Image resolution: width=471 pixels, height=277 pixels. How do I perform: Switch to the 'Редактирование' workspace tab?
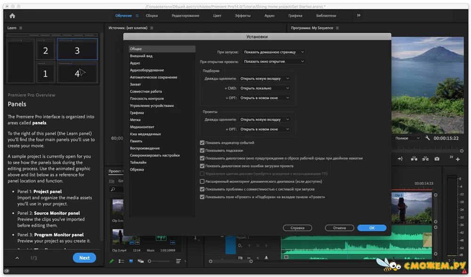(186, 16)
